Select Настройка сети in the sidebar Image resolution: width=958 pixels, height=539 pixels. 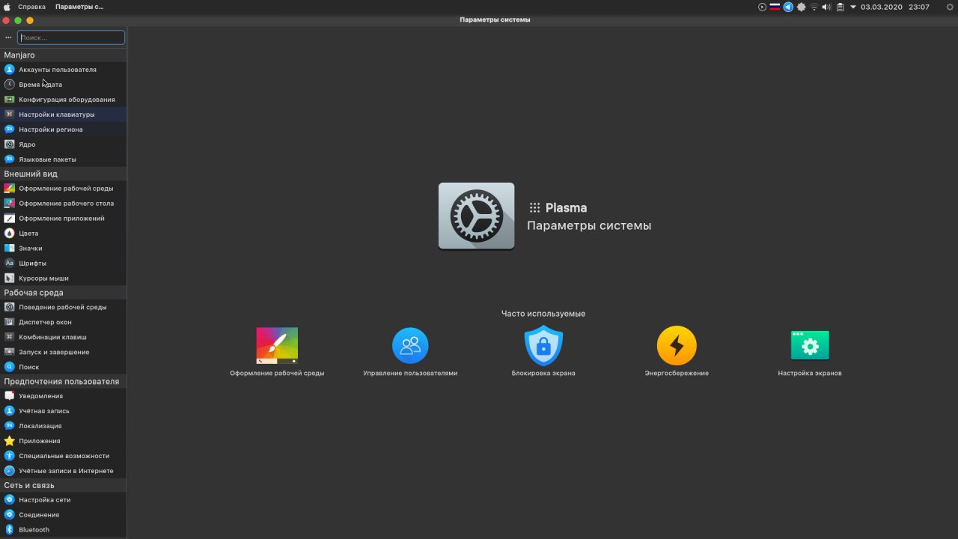pyautogui.click(x=64, y=500)
